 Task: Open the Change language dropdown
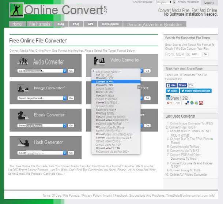[164, 2]
